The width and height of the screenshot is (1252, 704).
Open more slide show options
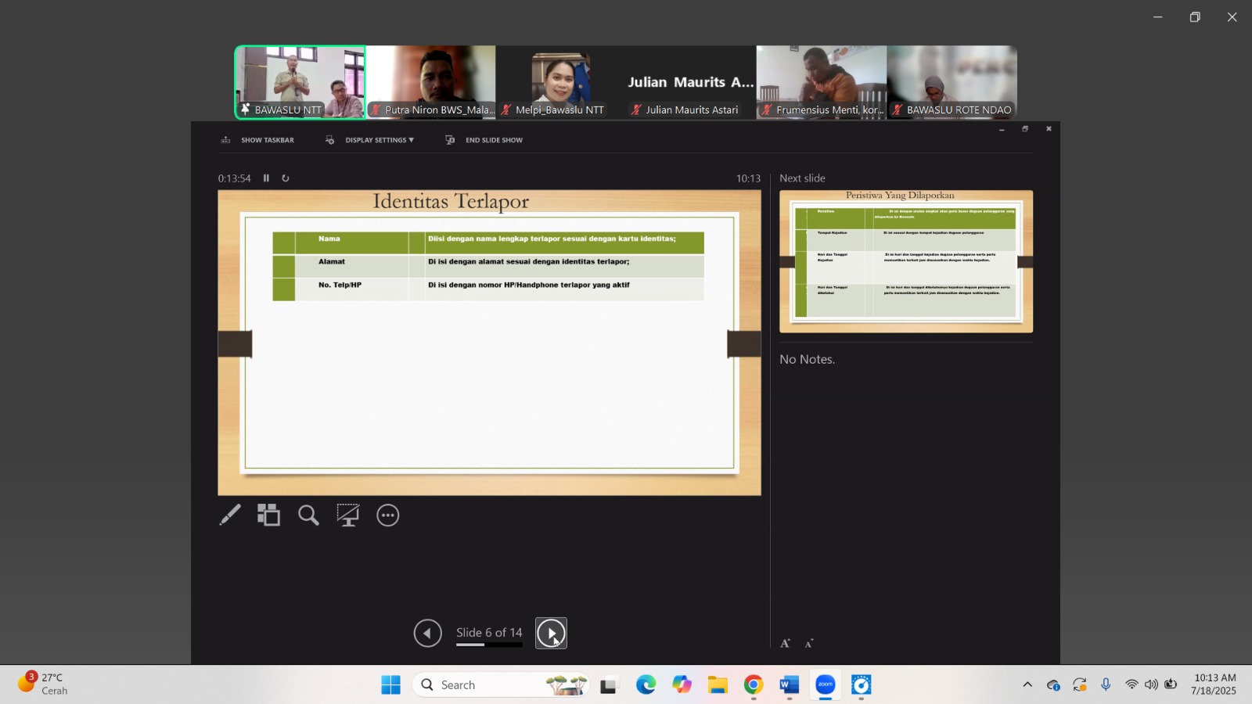[x=388, y=515]
